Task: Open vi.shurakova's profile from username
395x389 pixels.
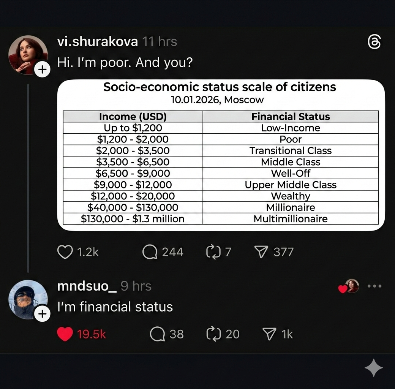Action: pyautogui.click(x=98, y=41)
